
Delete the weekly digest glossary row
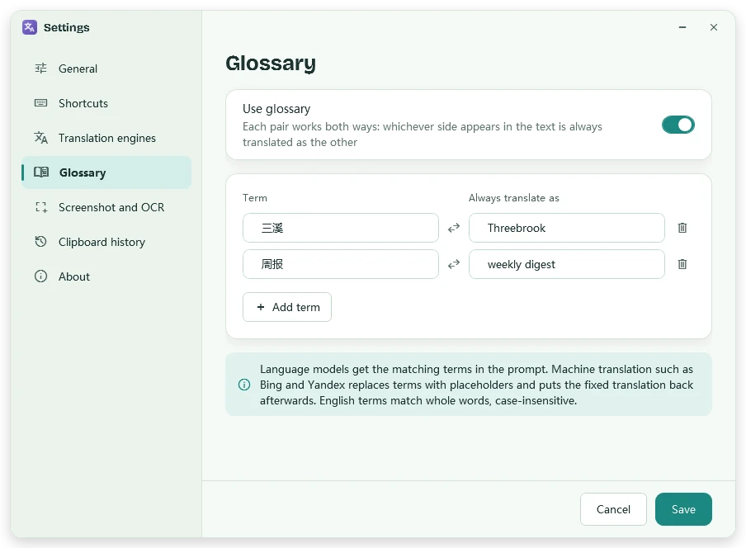[682, 264]
